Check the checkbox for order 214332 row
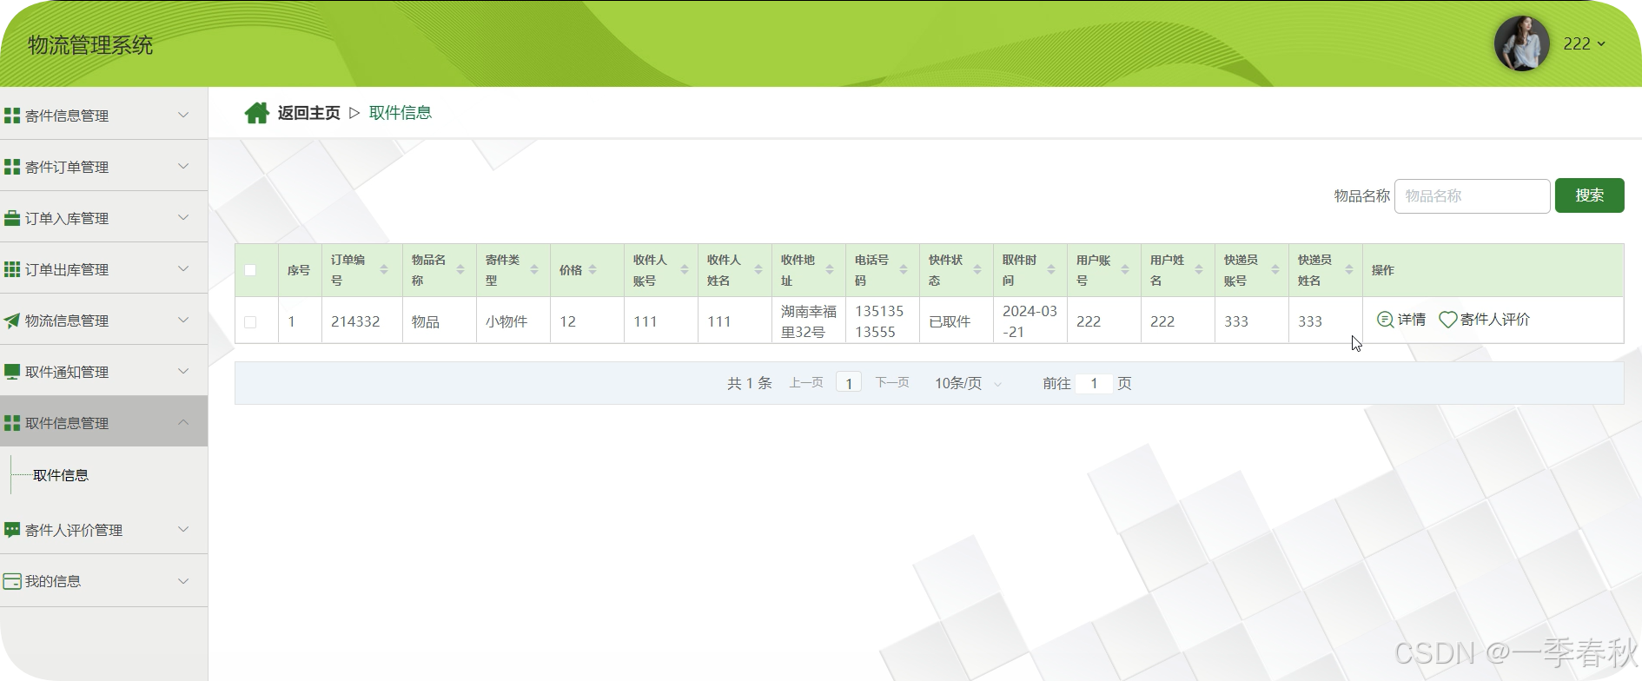 click(x=250, y=321)
